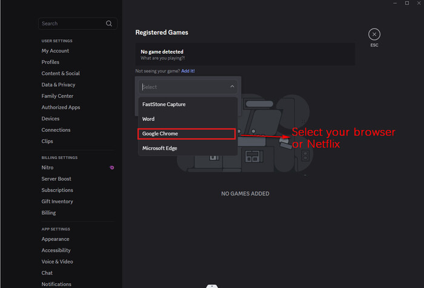424x288 pixels.
Task: Open Chat settings
Action: tap(47, 273)
